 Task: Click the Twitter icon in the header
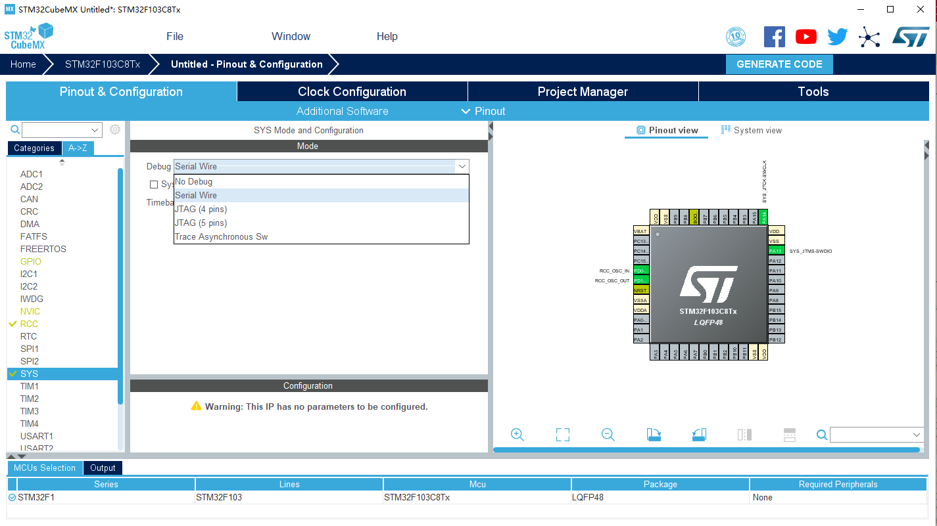pyautogui.click(x=837, y=36)
